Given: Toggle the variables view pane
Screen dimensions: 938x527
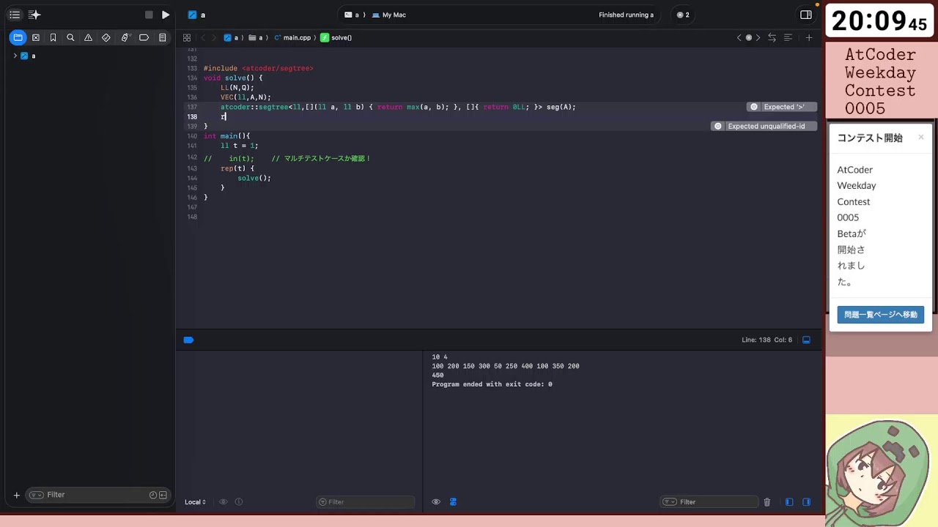Looking at the screenshot, I should click(789, 502).
